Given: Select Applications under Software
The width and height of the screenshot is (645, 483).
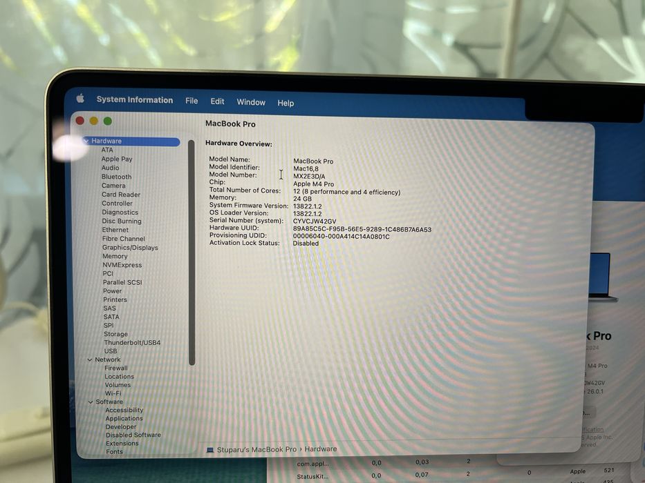Looking at the screenshot, I should point(124,419).
